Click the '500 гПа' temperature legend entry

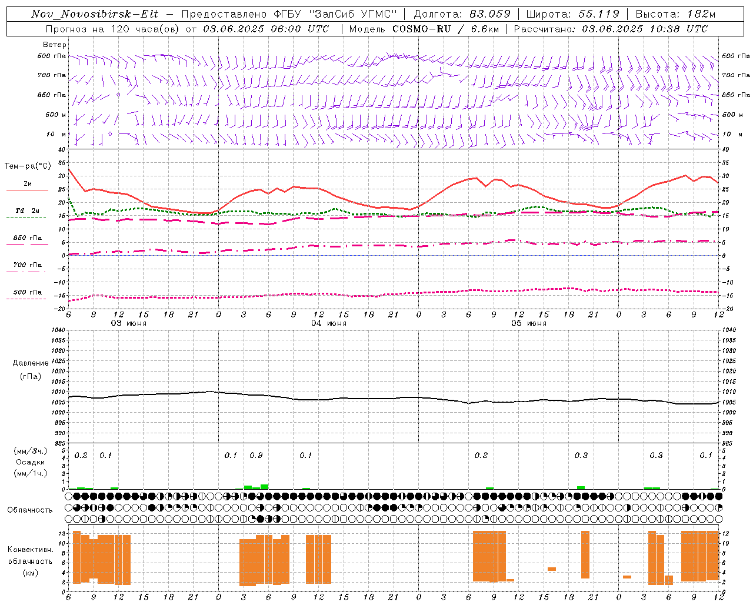click(x=28, y=292)
